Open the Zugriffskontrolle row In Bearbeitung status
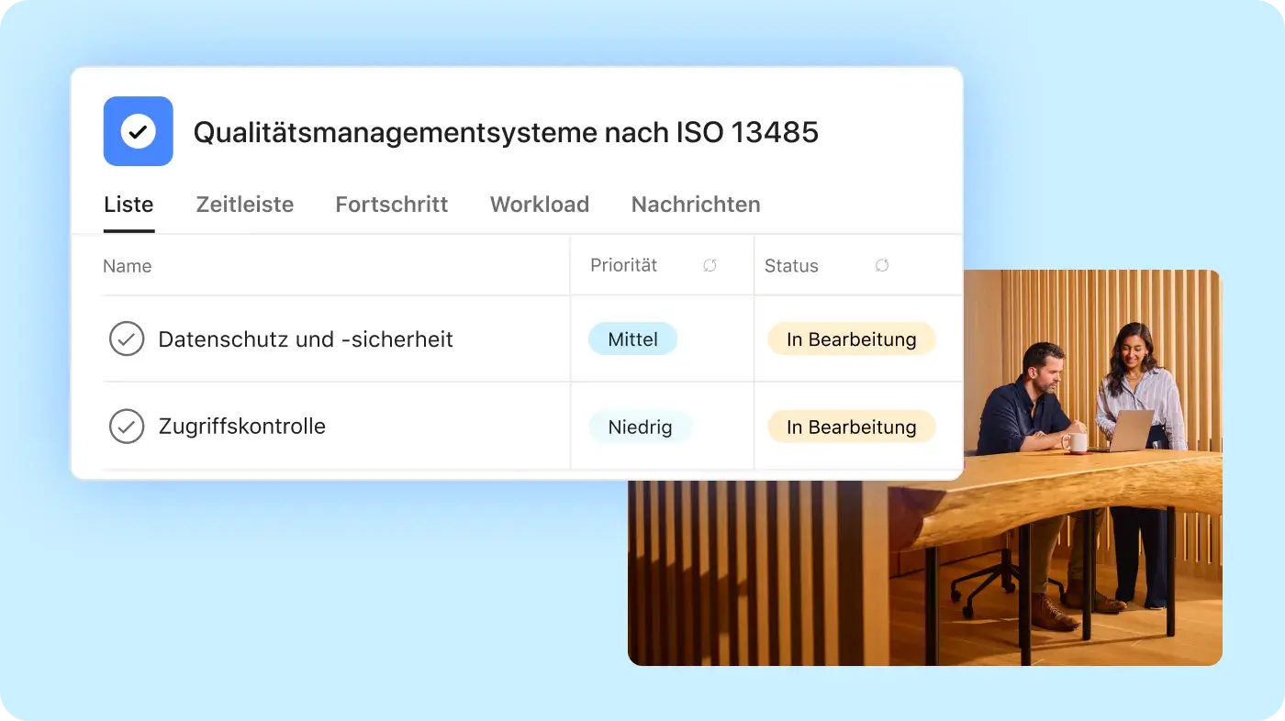This screenshot has height=721, width=1285. point(852,427)
